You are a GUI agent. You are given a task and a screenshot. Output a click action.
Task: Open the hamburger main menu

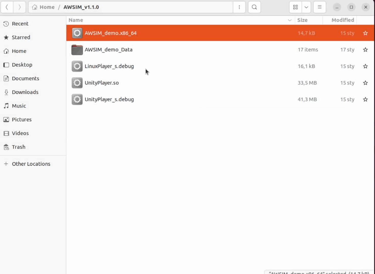[x=320, y=7]
